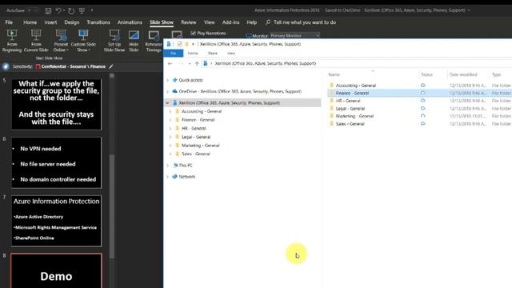
Task: Click slide panel vertical scrollbar thumb
Action: coord(112,206)
